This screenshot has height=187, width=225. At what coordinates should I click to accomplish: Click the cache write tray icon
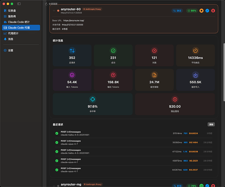195,75
